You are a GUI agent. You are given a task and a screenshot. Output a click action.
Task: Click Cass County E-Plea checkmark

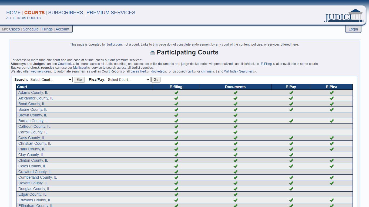coord(331,138)
